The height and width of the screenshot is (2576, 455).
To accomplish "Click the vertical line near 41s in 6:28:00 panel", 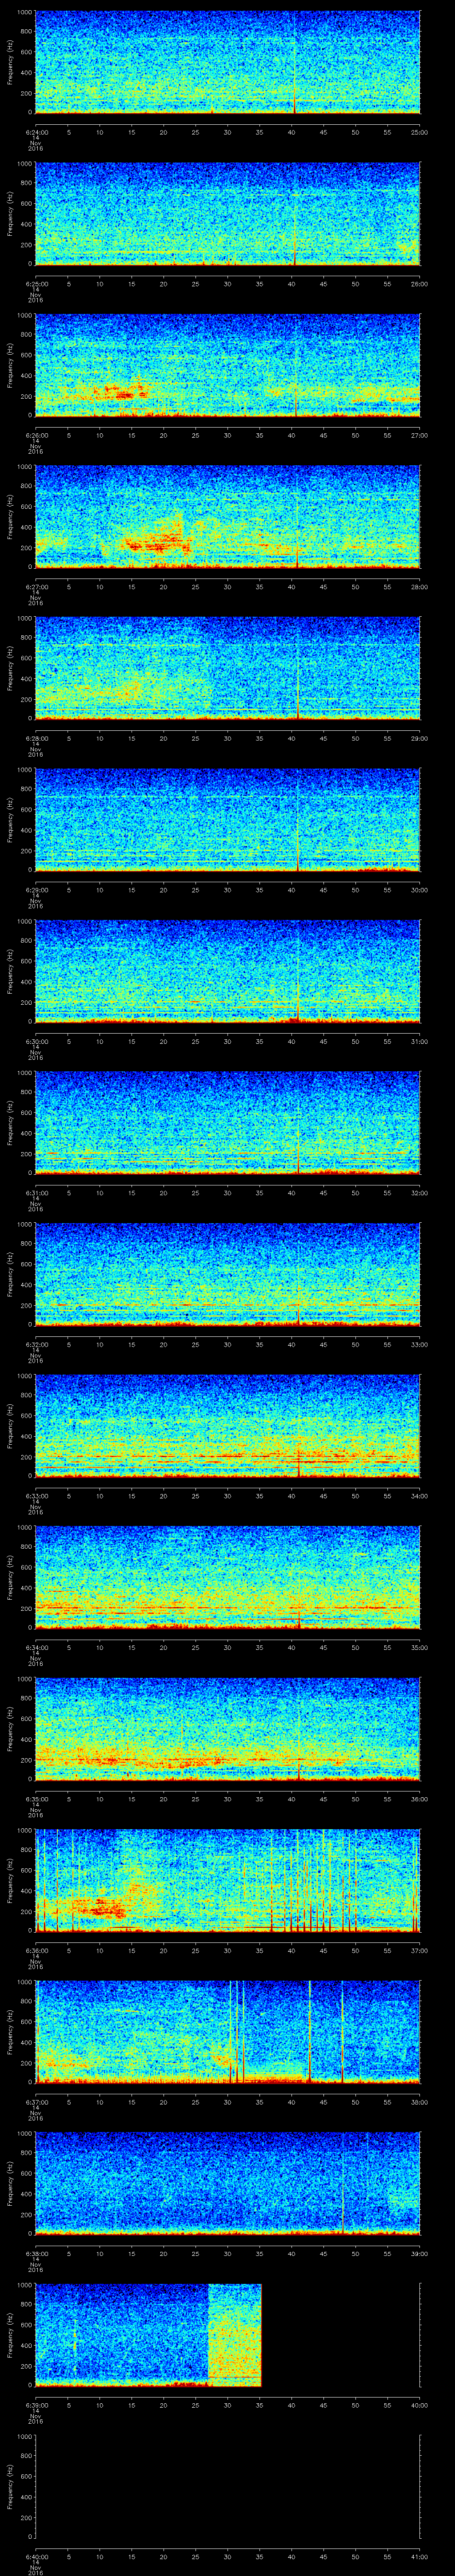I will (298, 668).
